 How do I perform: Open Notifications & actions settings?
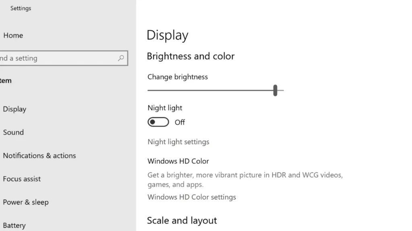pyautogui.click(x=39, y=156)
